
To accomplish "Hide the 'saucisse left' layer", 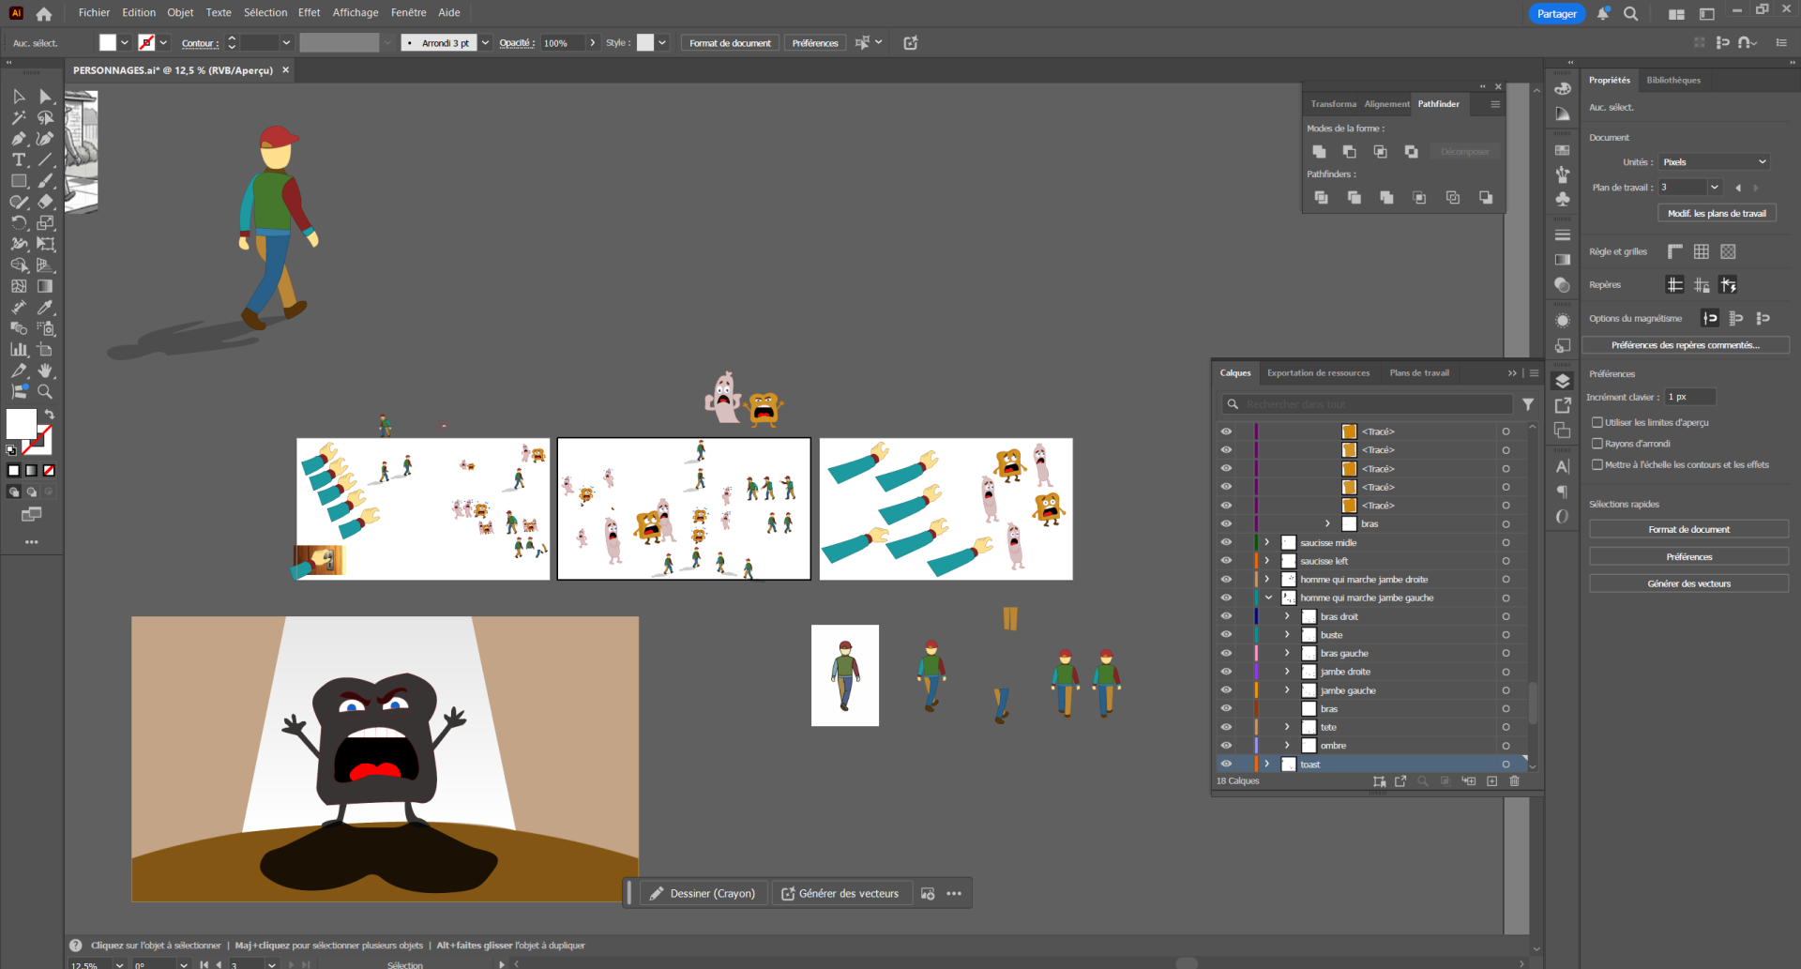I will [1226, 561].
